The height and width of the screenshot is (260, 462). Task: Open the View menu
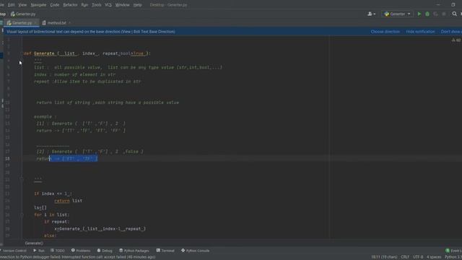coord(22,5)
